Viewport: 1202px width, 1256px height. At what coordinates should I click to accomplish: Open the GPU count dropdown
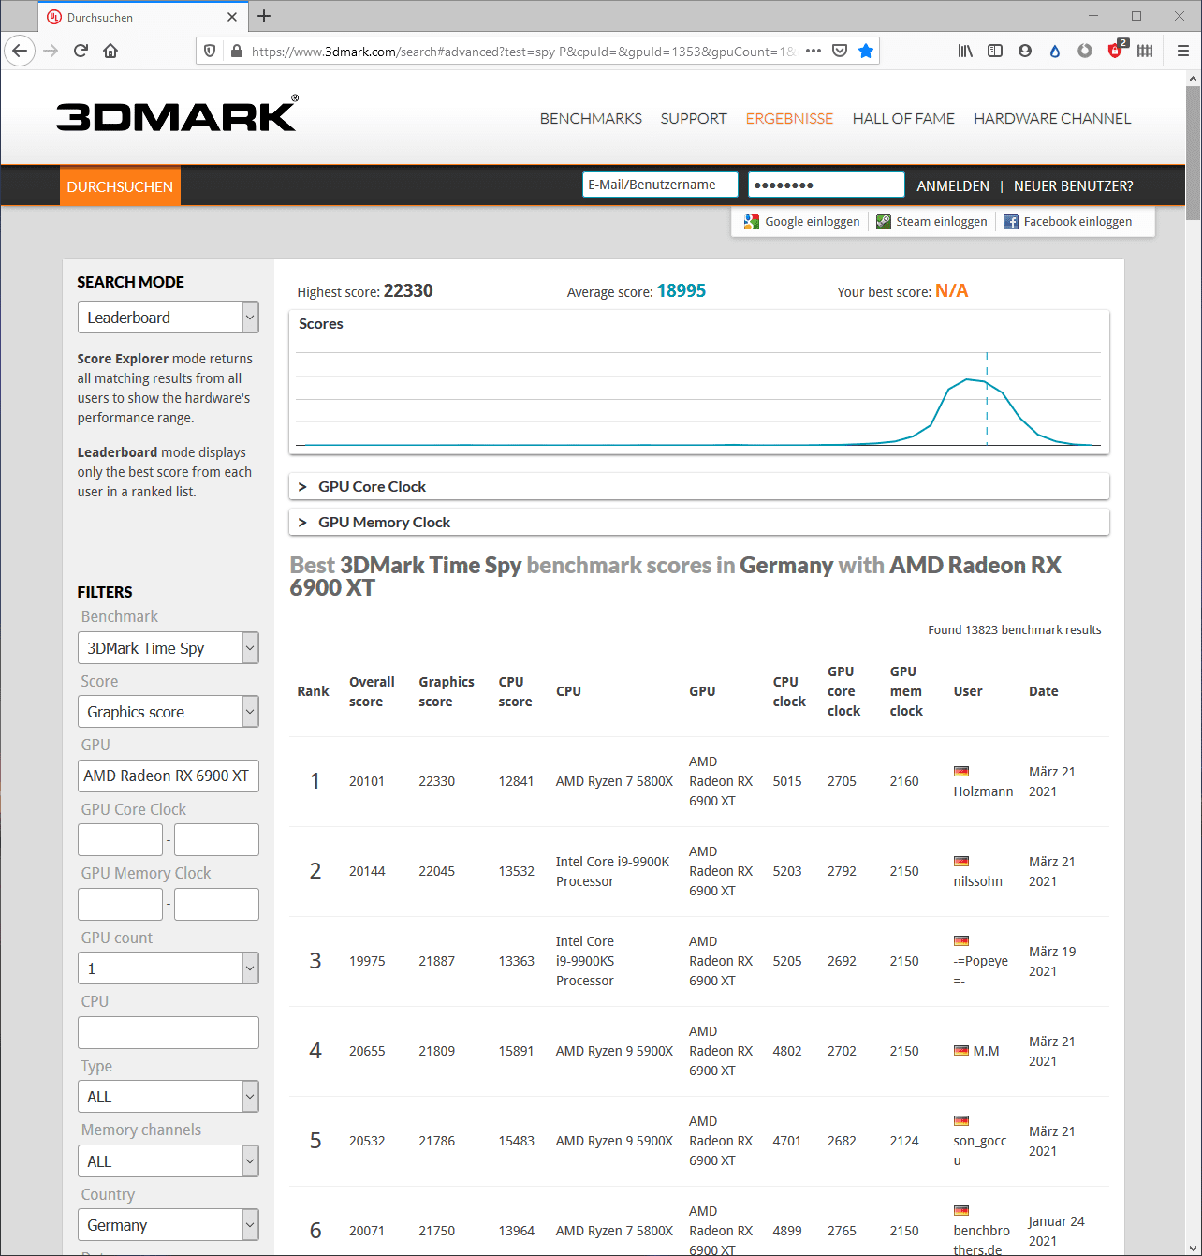(x=169, y=968)
